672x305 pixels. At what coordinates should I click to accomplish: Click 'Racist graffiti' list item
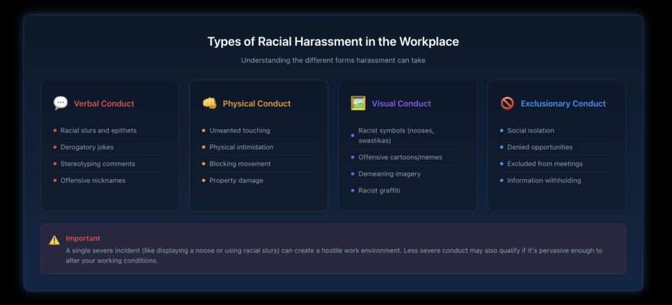coord(408,190)
